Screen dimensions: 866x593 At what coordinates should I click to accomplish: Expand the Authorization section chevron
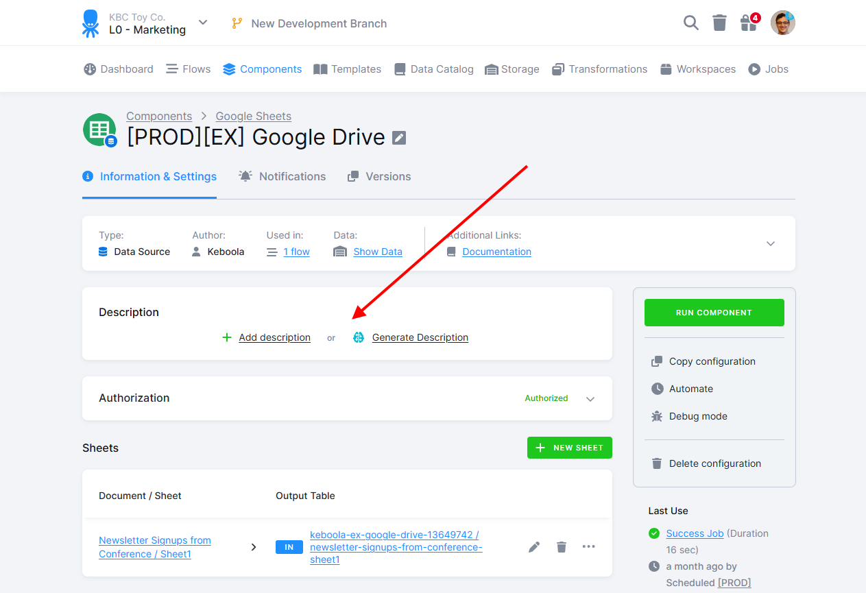point(590,399)
